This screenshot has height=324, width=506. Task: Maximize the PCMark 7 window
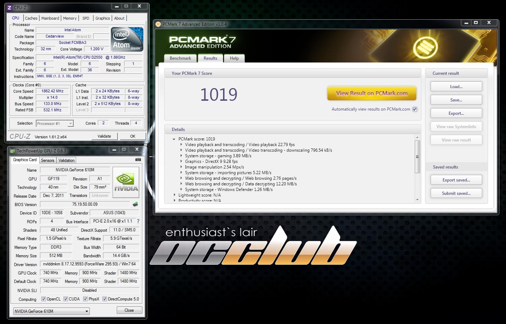pos(476,23)
